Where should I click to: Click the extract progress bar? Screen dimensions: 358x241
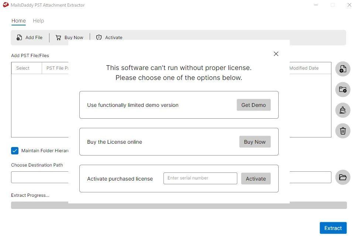179,205
